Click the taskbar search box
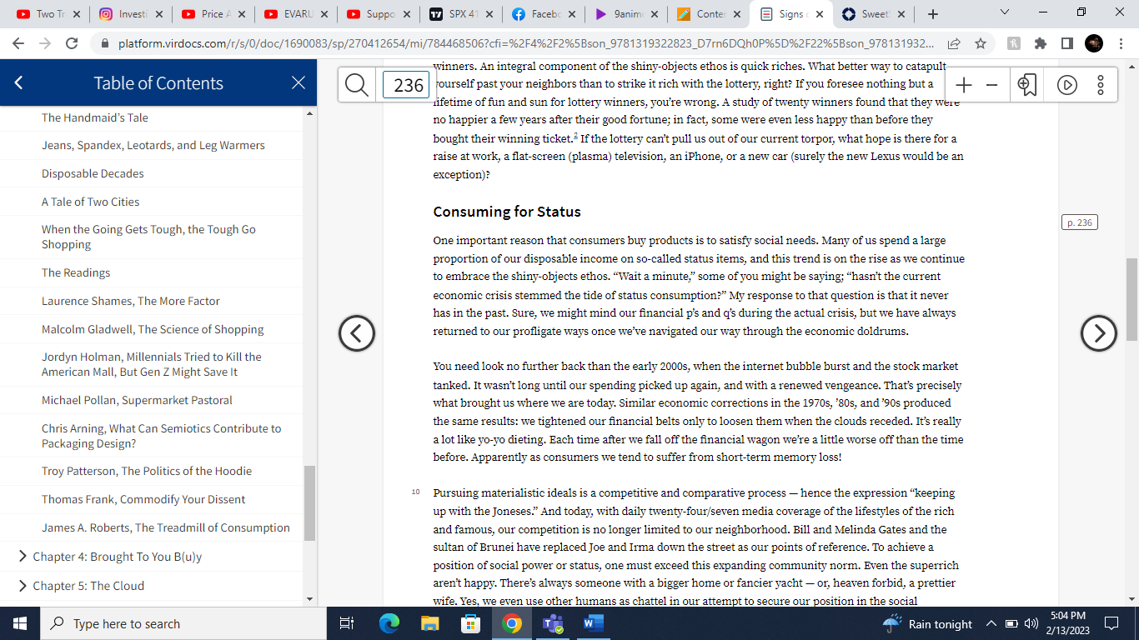1139x640 pixels. [x=183, y=623]
